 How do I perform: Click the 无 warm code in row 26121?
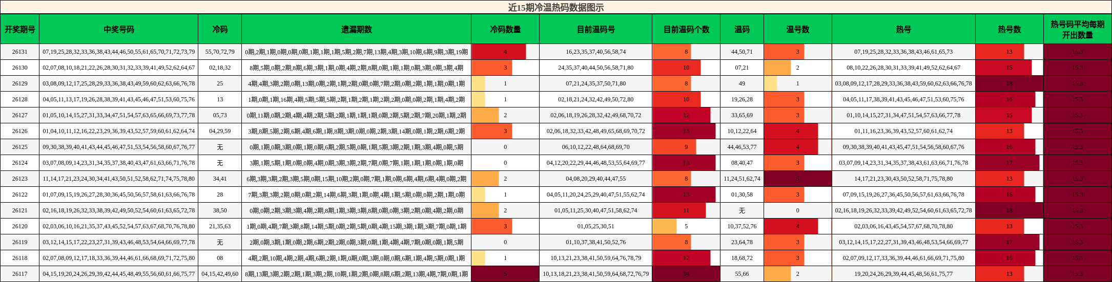pyautogui.click(x=742, y=210)
